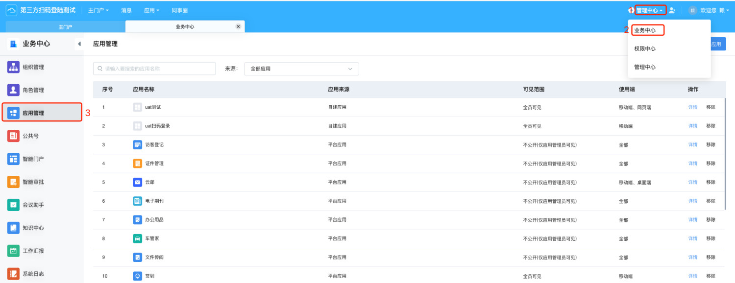Open 智能门户 from sidebar
735x283 pixels.
(33, 159)
